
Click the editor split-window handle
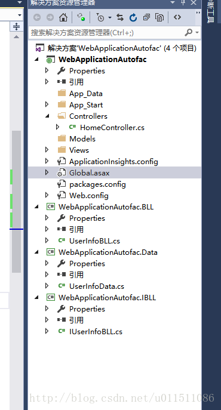(x=16, y=26)
